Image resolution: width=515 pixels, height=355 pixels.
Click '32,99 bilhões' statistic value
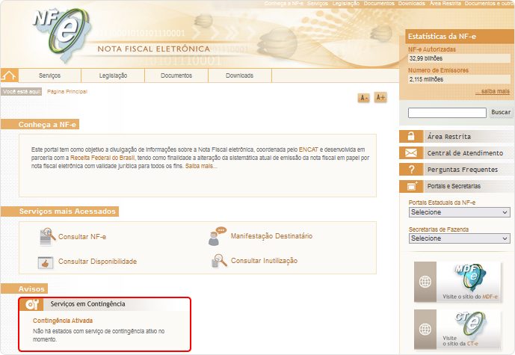[426, 58]
